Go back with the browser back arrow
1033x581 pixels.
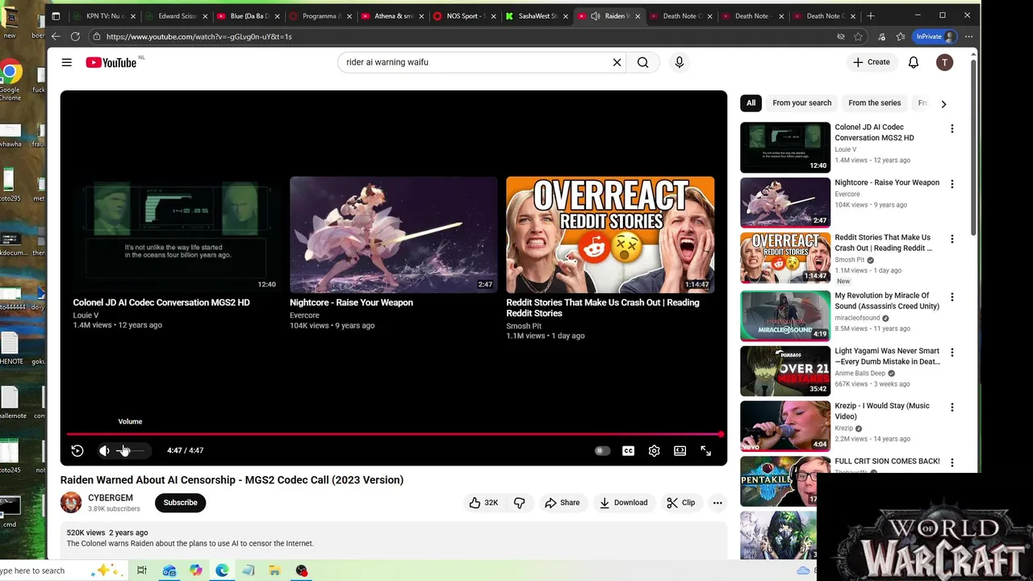click(56, 36)
